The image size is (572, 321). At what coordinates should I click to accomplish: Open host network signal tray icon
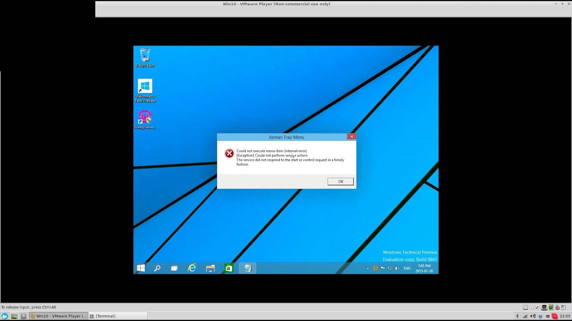[x=525, y=317]
